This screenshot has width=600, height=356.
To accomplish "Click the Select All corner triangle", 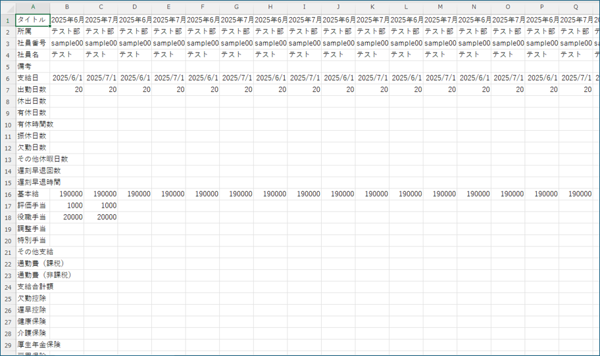I will point(8,8).
